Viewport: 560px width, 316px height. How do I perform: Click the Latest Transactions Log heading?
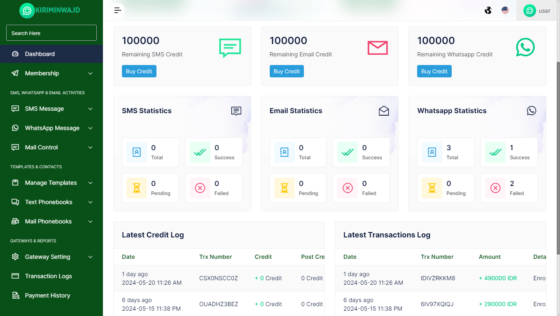click(x=387, y=235)
